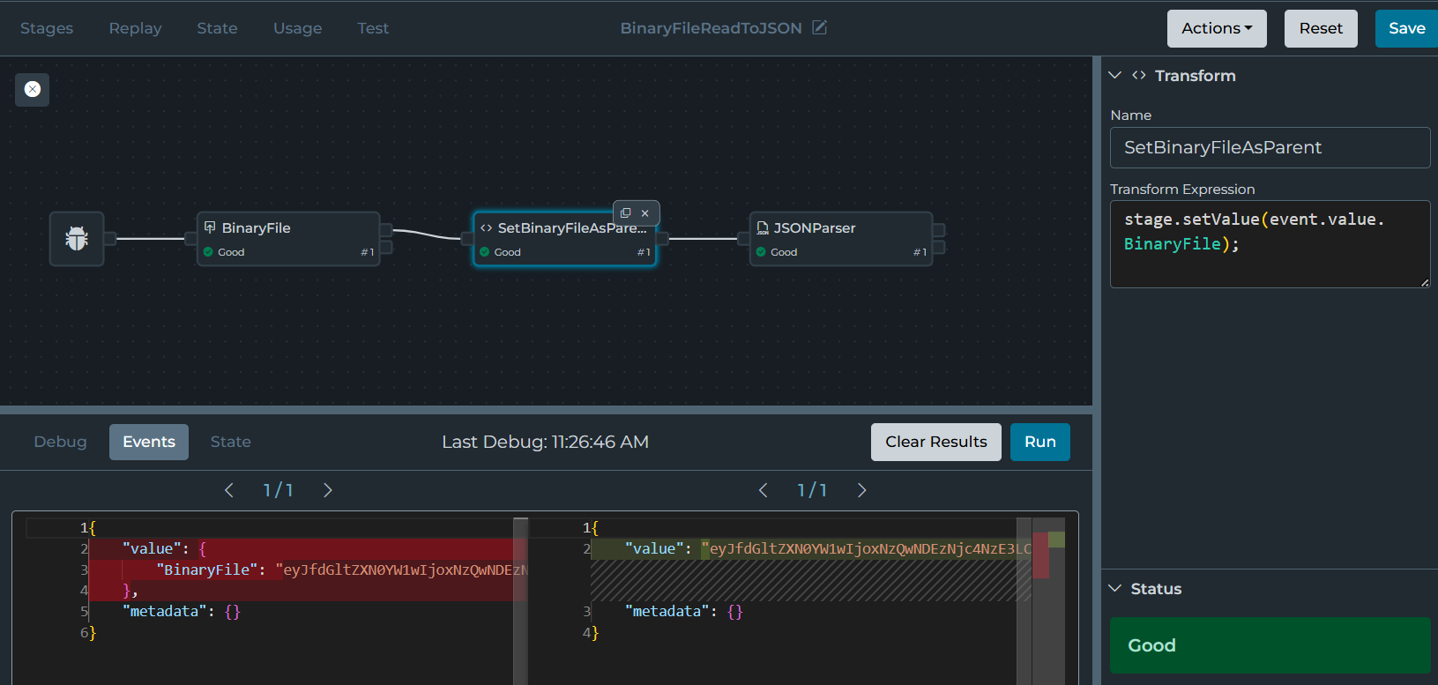Click the output port of debug bug node
The width and height of the screenshot is (1438, 685).
pos(110,238)
